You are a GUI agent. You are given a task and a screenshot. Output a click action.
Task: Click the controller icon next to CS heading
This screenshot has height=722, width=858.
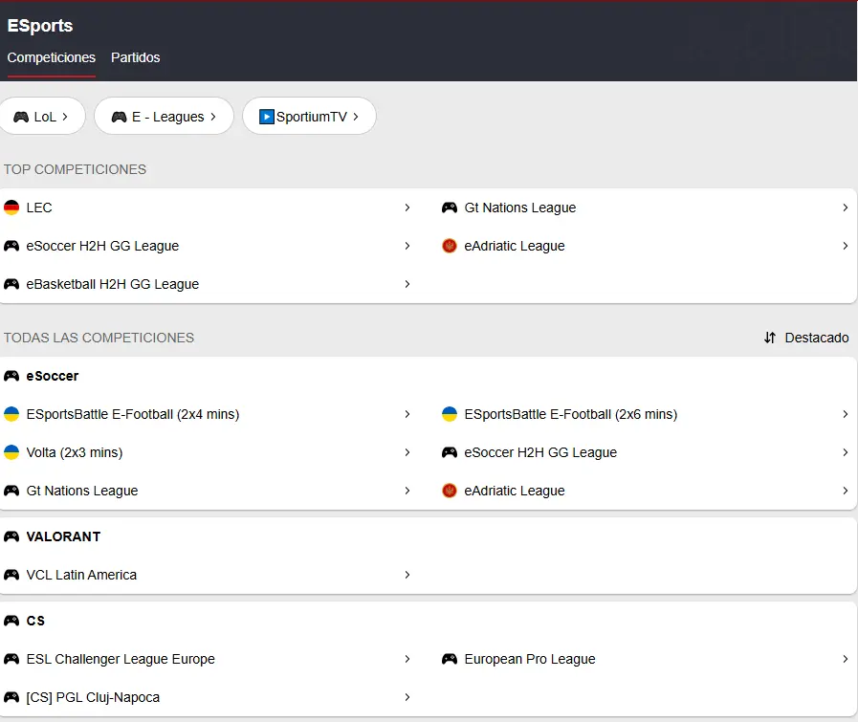(x=11, y=621)
